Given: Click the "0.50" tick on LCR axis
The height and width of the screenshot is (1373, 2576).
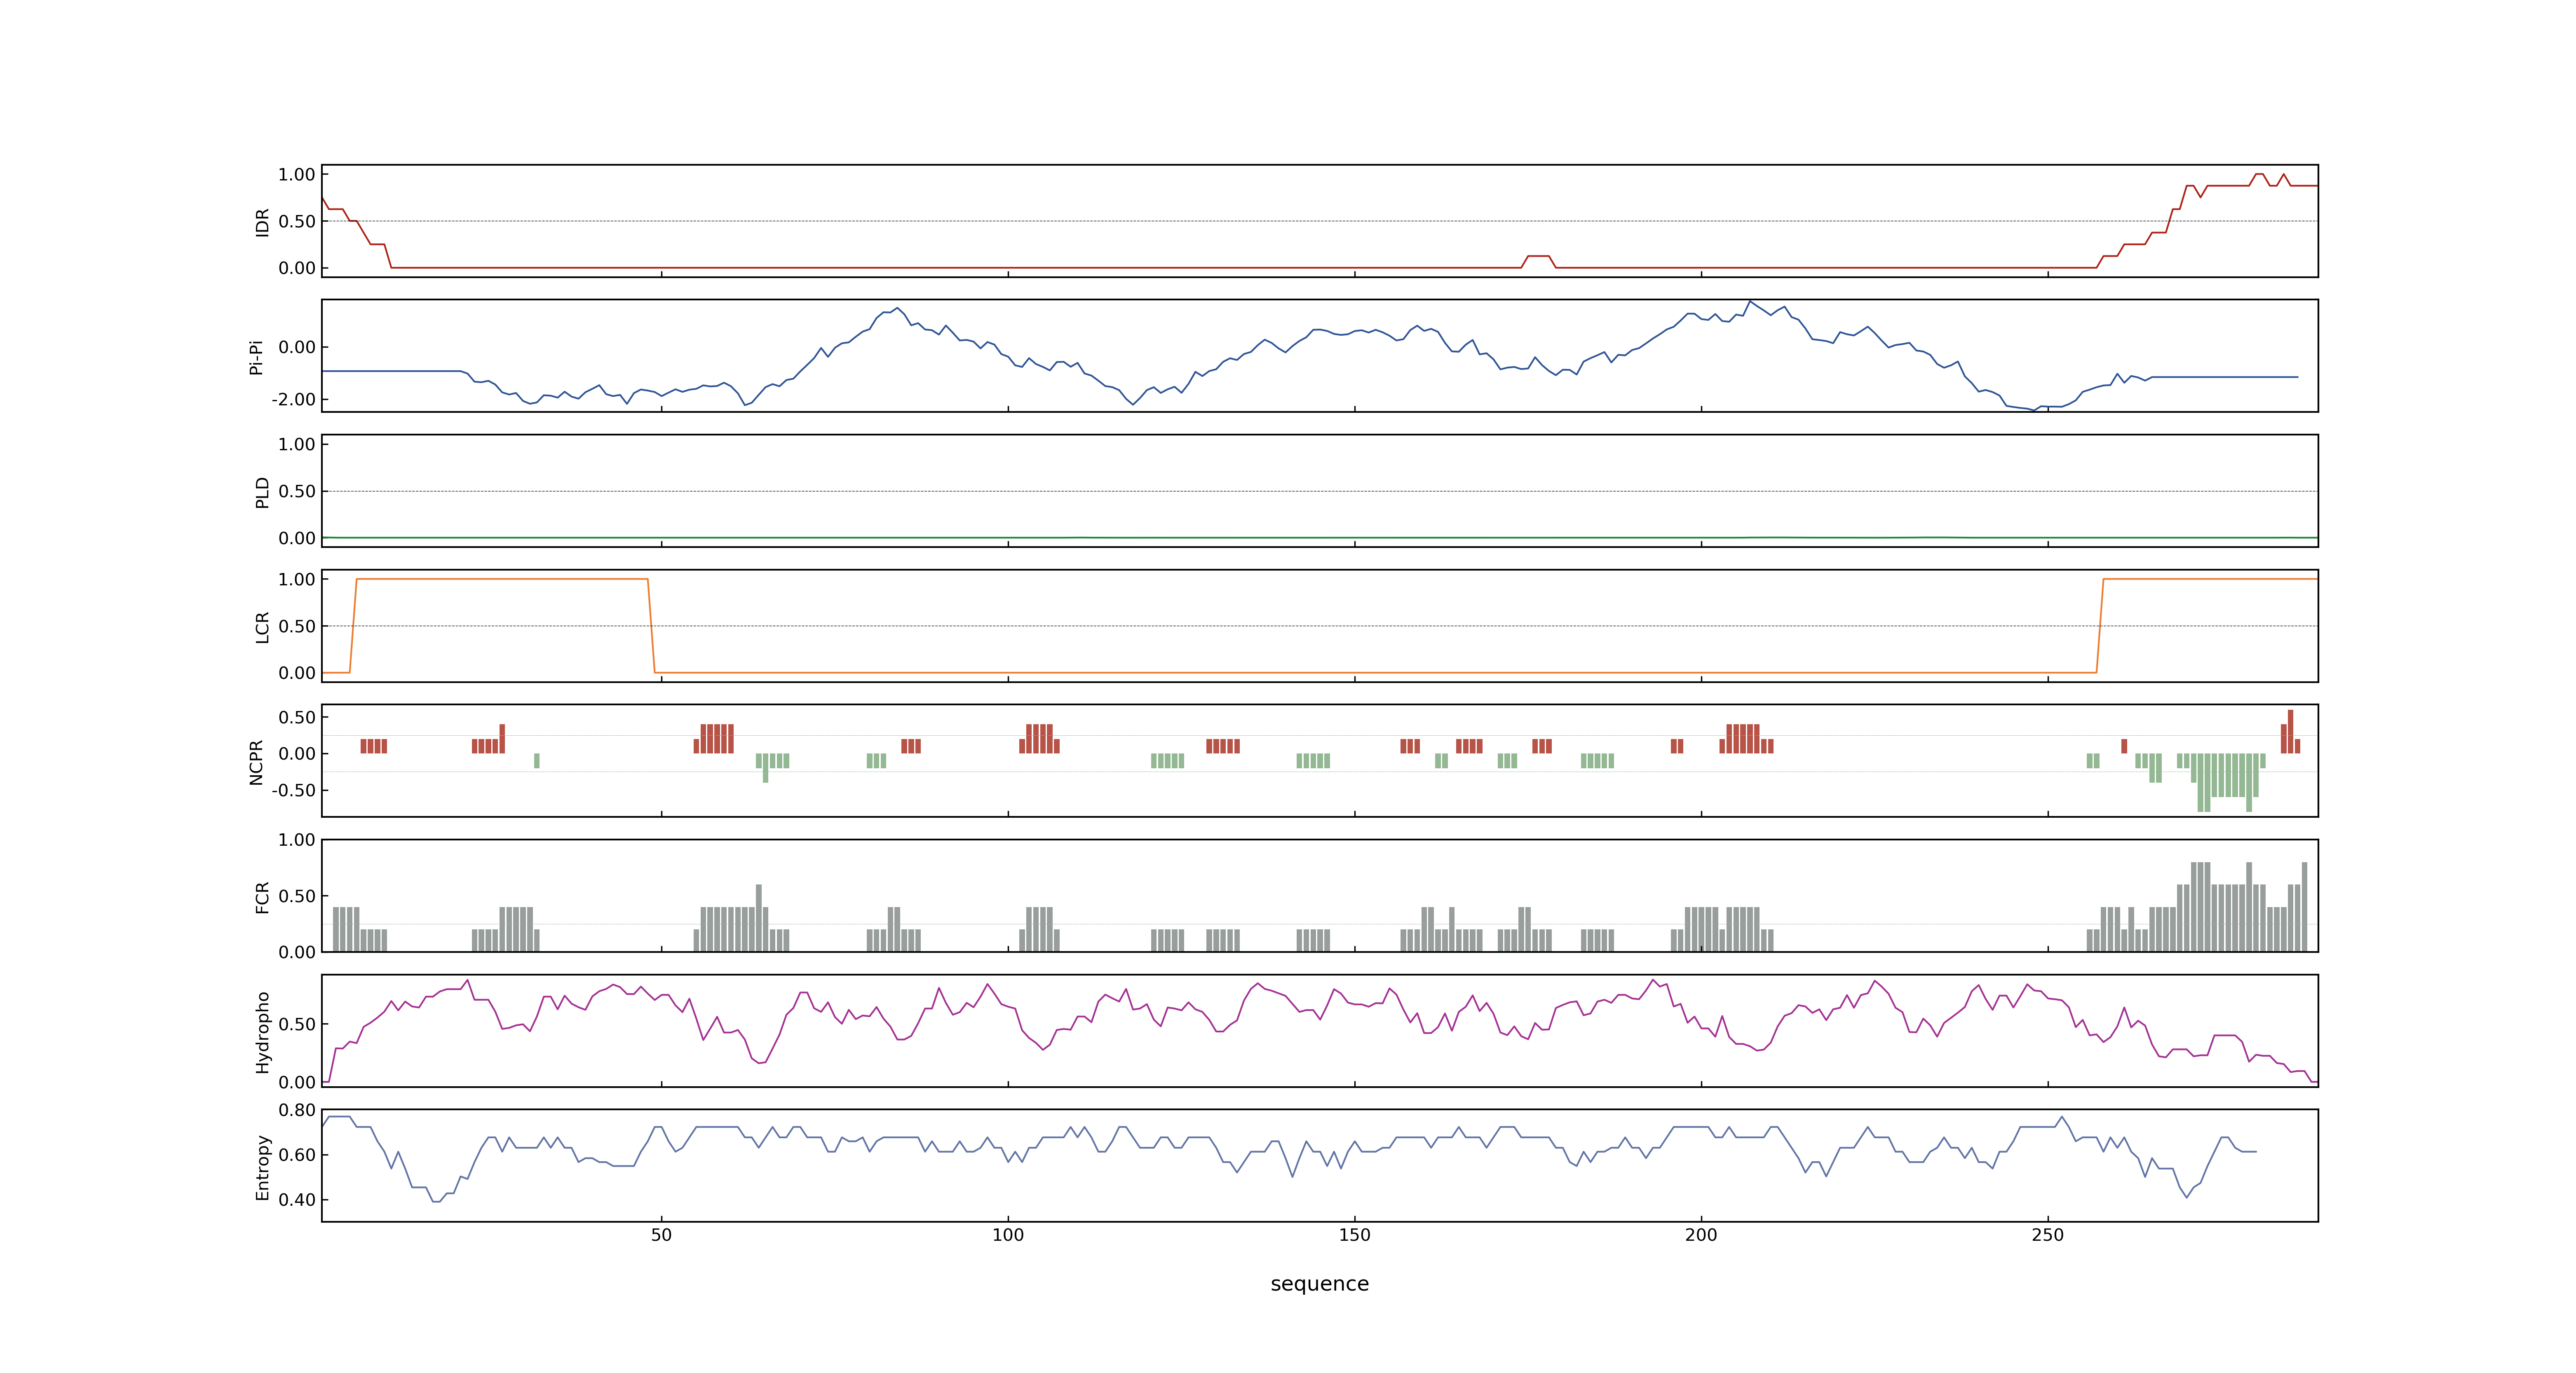Looking at the screenshot, I should [297, 627].
